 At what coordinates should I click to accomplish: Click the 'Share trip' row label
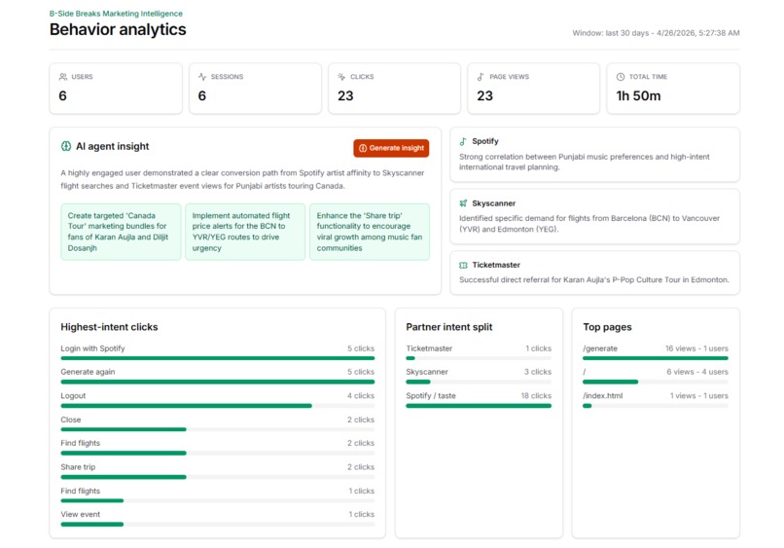point(78,467)
